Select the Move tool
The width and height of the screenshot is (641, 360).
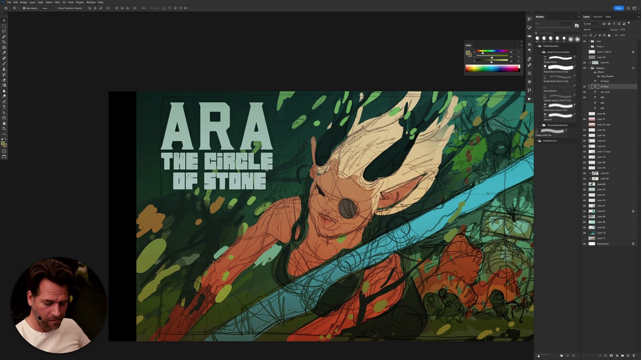4,20
